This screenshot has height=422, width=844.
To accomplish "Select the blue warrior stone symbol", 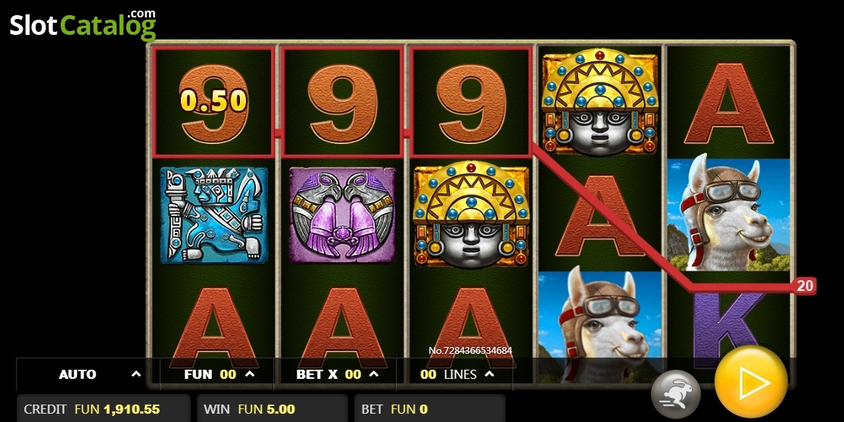I will click(213, 215).
